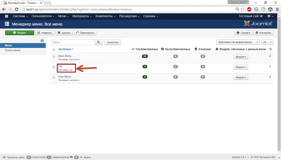Click the Поиск search input field
This screenshot has width=281, height=160.
73,42
